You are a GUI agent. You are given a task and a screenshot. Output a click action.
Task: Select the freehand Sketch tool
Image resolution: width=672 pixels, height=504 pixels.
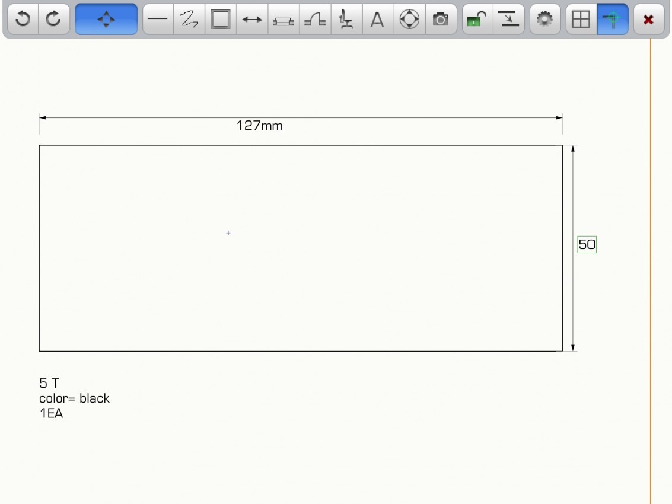189,19
